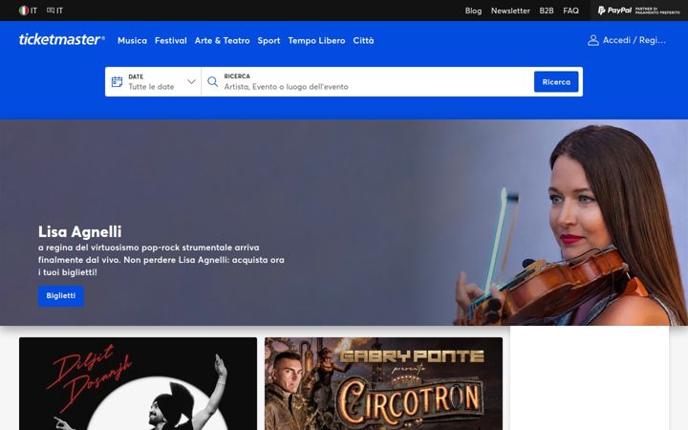Click the PayPal partner logo
The image size is (688, 430).
pos(639,11)
